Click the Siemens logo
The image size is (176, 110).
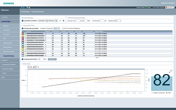coord(9,3)
